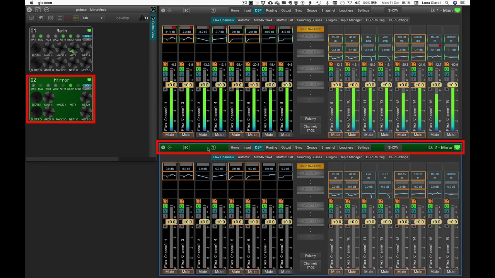The height and width of the screenshot is (278, 495).
Task: Click the green status icon beside ID: 1 - Main
Action: (x=457, y=10)
